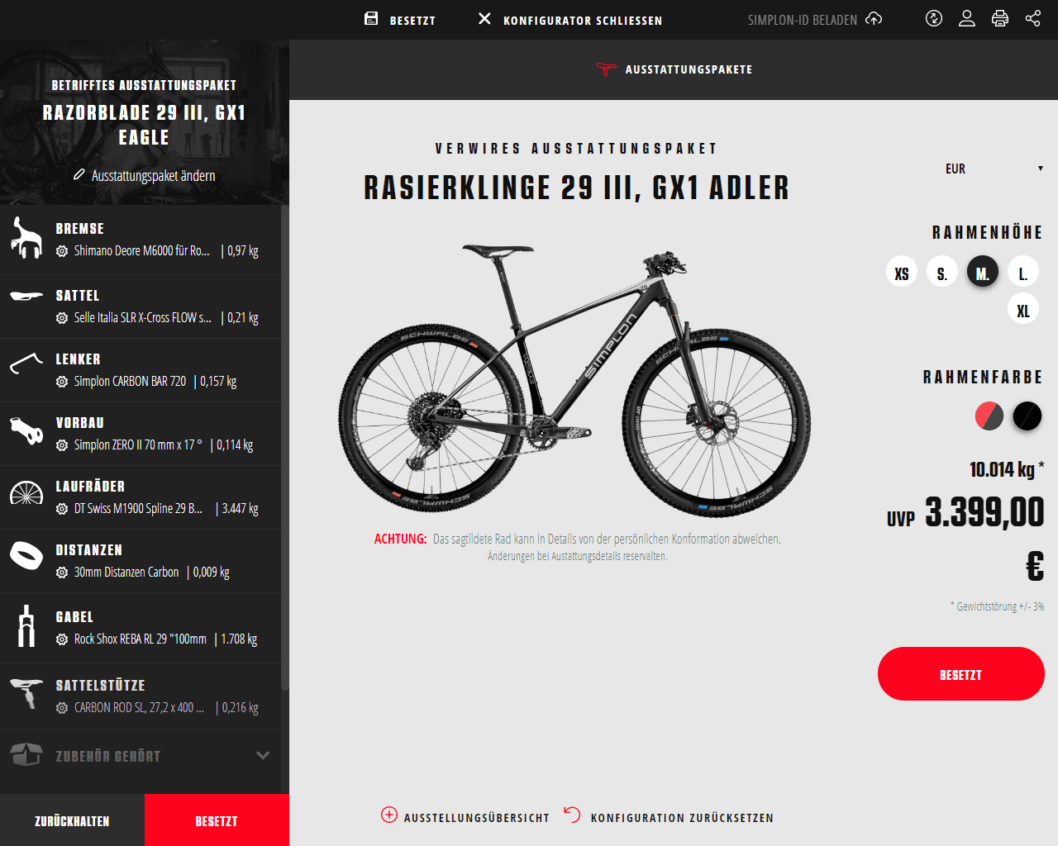Open gear settings for Bremse component
The width and height of the screenshot is (1058, 846).
pos(62,251)
